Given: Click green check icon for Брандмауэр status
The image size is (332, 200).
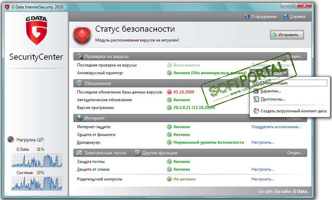Looking at the screenshot, I should coord(169,142).
